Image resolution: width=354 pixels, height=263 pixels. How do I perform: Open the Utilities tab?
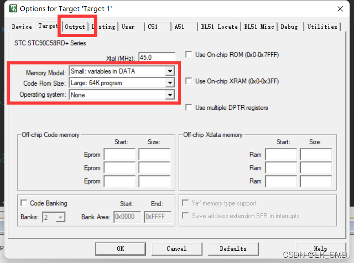322,26
